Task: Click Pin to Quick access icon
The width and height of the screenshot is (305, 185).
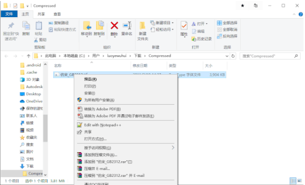Action: [11, 26]
